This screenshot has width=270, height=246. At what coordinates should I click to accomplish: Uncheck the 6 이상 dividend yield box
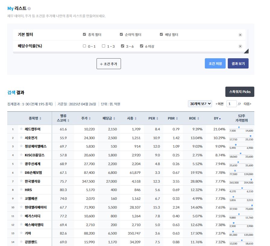click(141, 46)
